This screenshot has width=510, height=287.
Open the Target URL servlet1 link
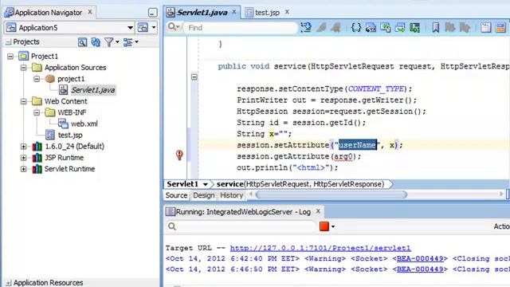(320, 248)
